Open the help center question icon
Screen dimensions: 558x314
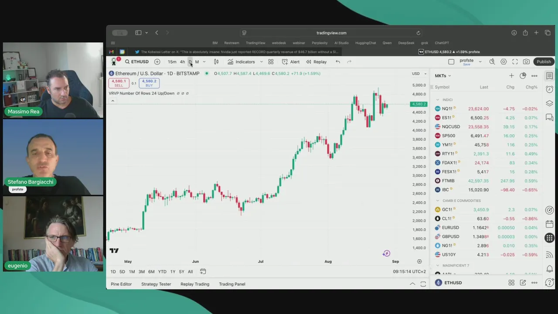pos(549,283)
